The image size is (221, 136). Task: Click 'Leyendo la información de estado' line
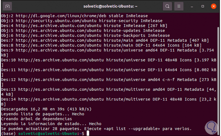(x=51, y=124)
